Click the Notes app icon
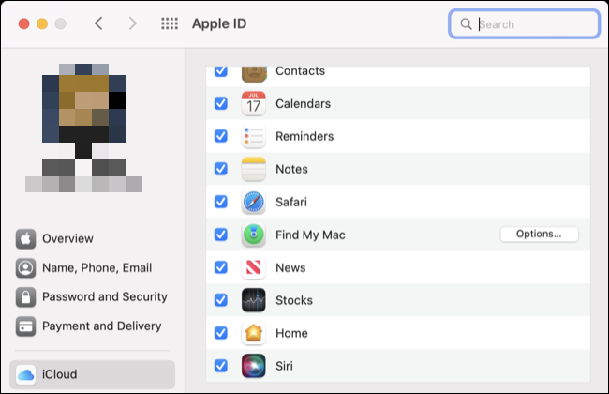This screenshot has height=394, width=609. [x=254, y=169]
